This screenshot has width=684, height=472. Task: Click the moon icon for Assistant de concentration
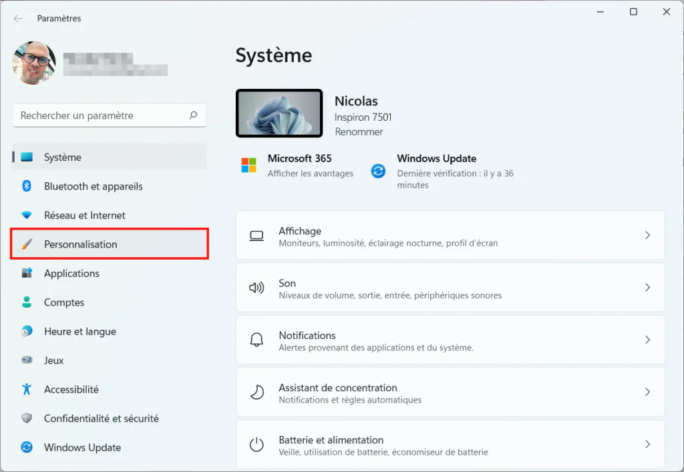click(256, 393)
